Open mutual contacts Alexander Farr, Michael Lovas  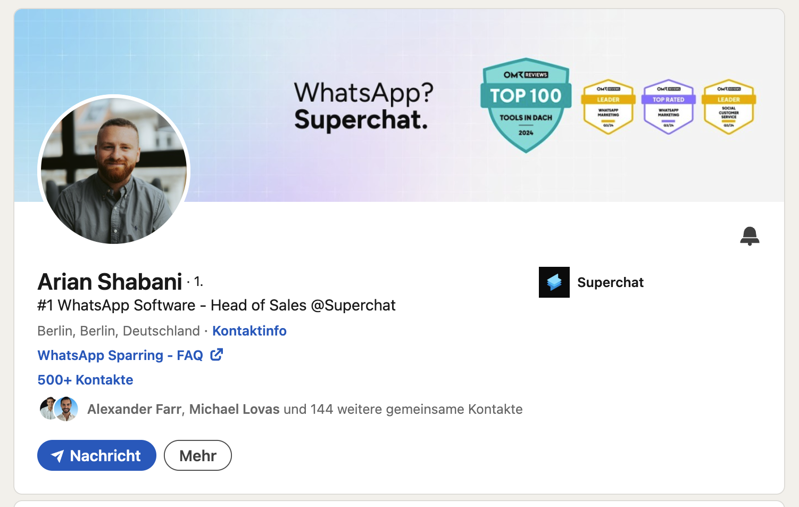tap(305, 409)
